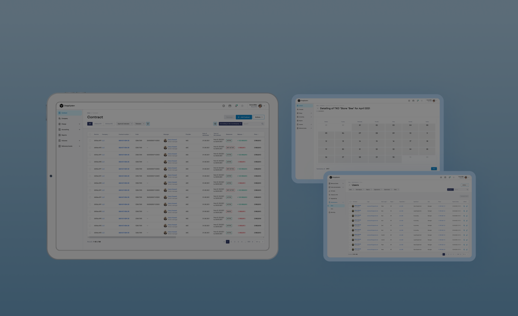Image resolution: width=518 pixels, height=316 pixels.
Task: Select the All filter tab on Contract page
Action: tap(90, 124)
